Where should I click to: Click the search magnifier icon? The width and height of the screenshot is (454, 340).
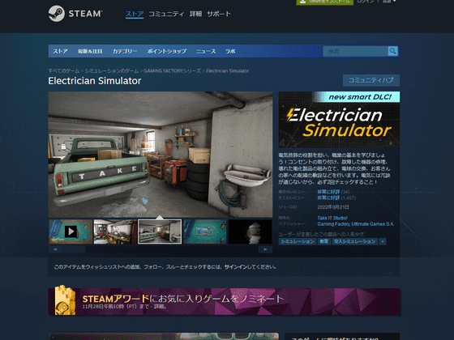pos(392,51)
